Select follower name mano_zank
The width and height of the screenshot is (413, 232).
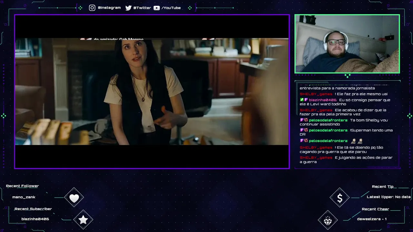(x=24, y=197)
